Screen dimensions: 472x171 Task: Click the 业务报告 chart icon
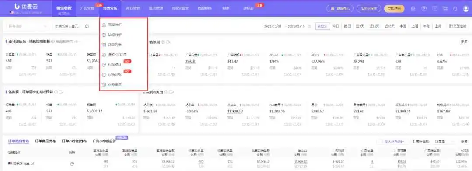coord(104,85)
